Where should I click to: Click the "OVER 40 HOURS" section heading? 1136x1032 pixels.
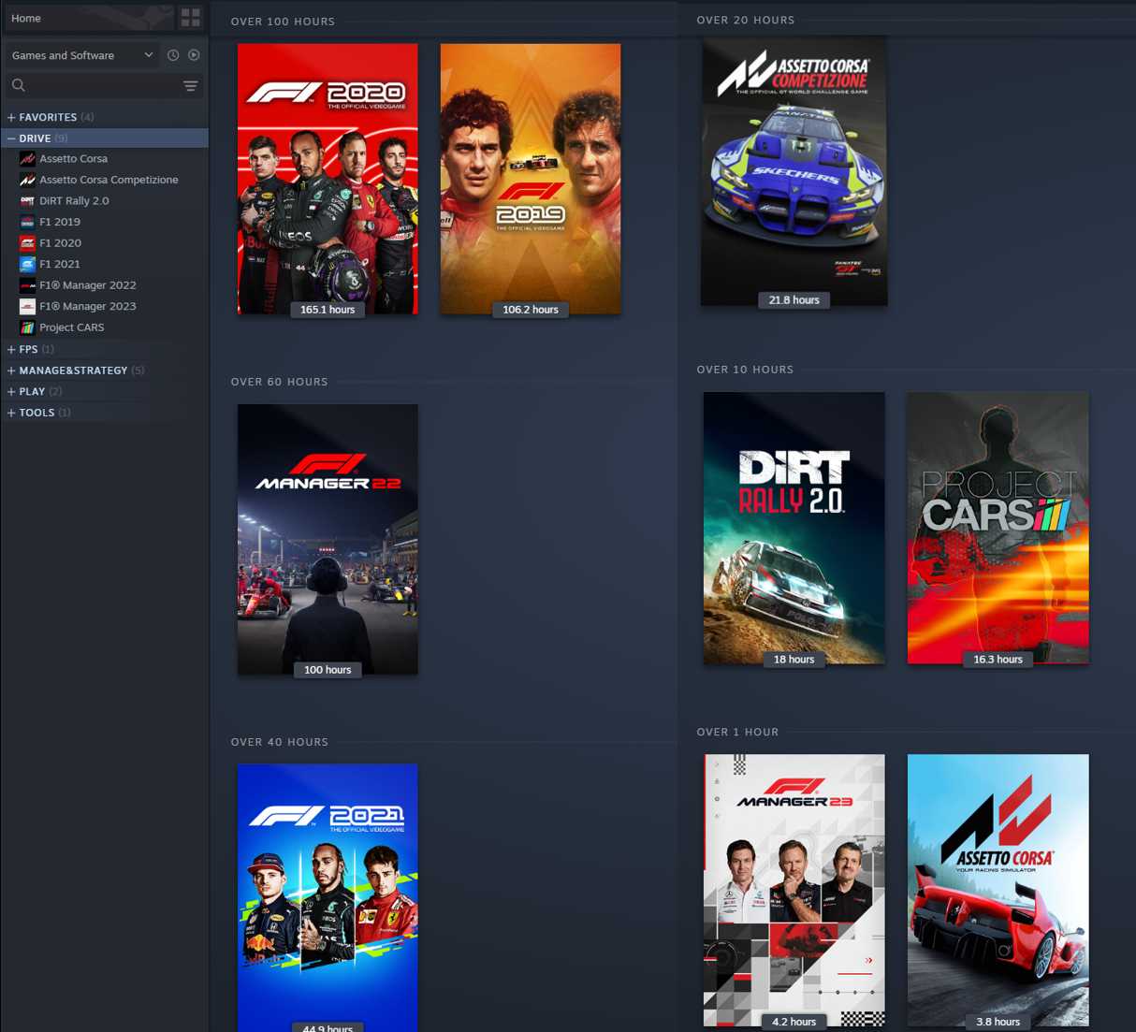[x=280, y=742]
